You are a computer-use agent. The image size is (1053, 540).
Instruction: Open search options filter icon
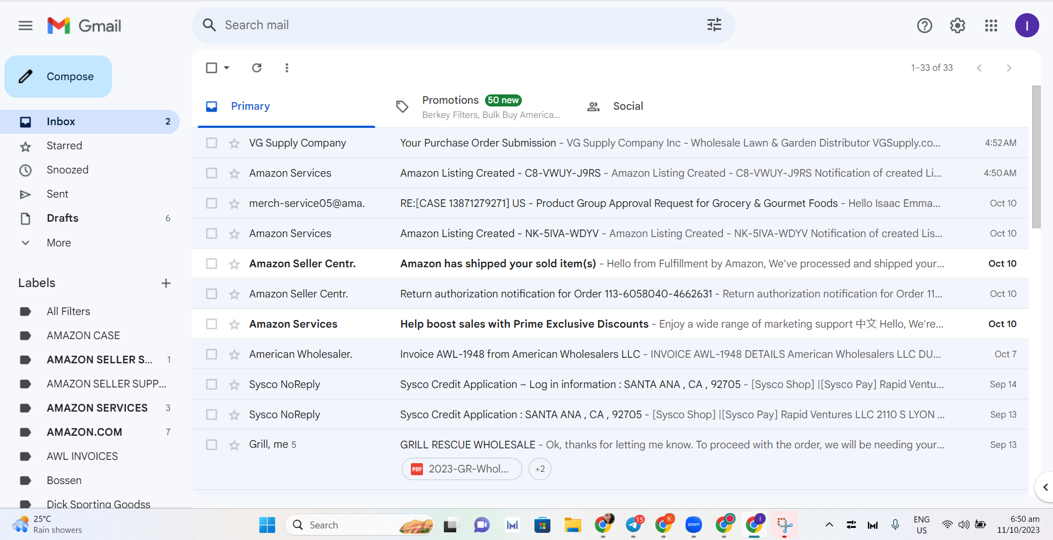point(714,25)
